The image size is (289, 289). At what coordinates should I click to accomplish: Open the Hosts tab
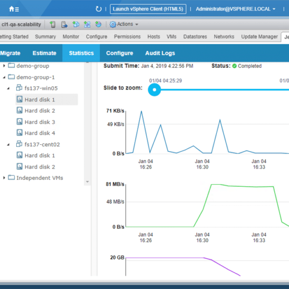154,37
